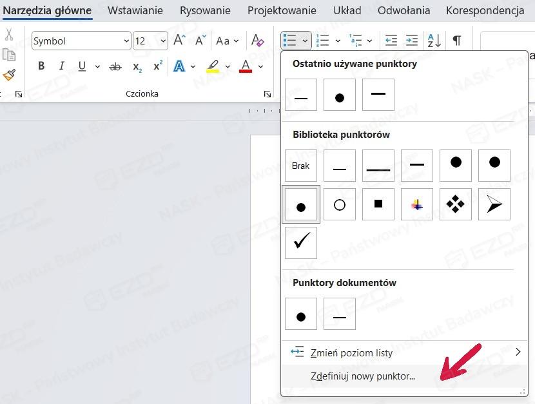Select the checkmark bullet from library
535x404 pixels.
pos(301,243)
